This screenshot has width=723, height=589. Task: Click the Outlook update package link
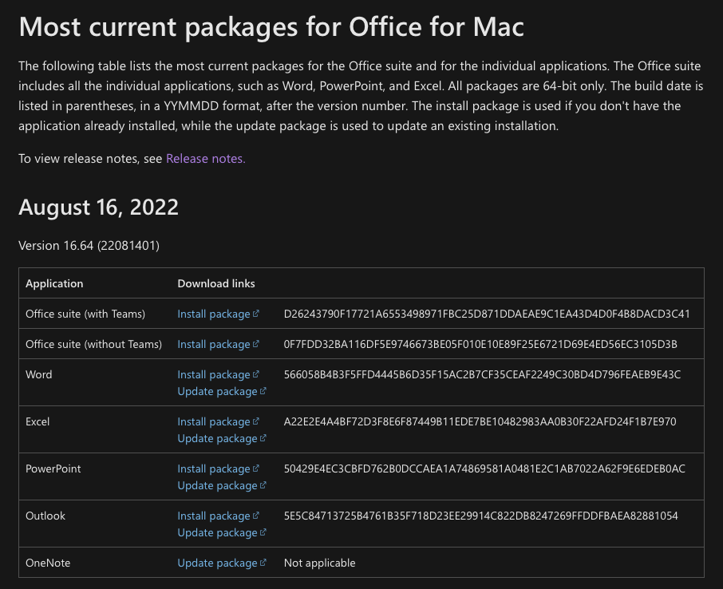click(222, 532)
